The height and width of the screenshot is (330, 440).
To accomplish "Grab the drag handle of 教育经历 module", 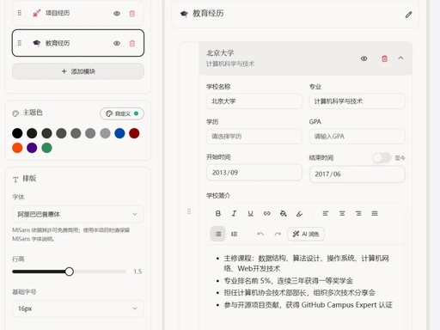I will coord(20,43).
